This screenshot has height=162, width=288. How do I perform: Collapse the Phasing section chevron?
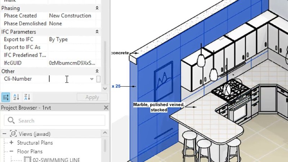click(x=97, y=8)
